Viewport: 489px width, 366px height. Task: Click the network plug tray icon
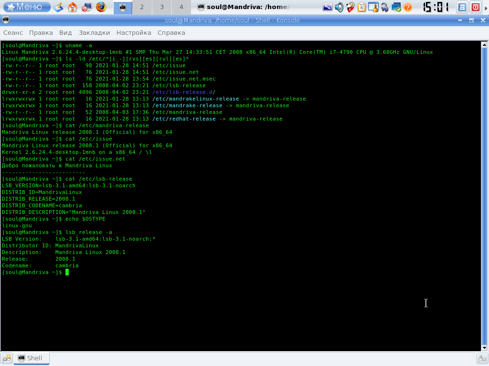tap(385, 7)
